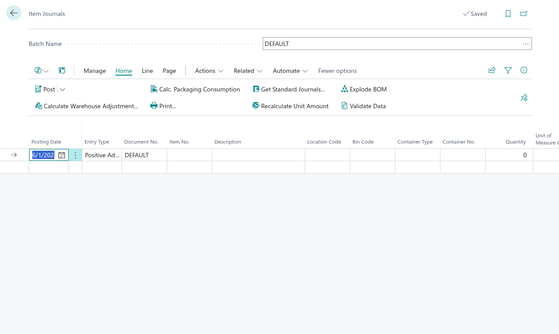
Task: Click the back arrow button
Action: pyautogui.click(x=14, y=13)
